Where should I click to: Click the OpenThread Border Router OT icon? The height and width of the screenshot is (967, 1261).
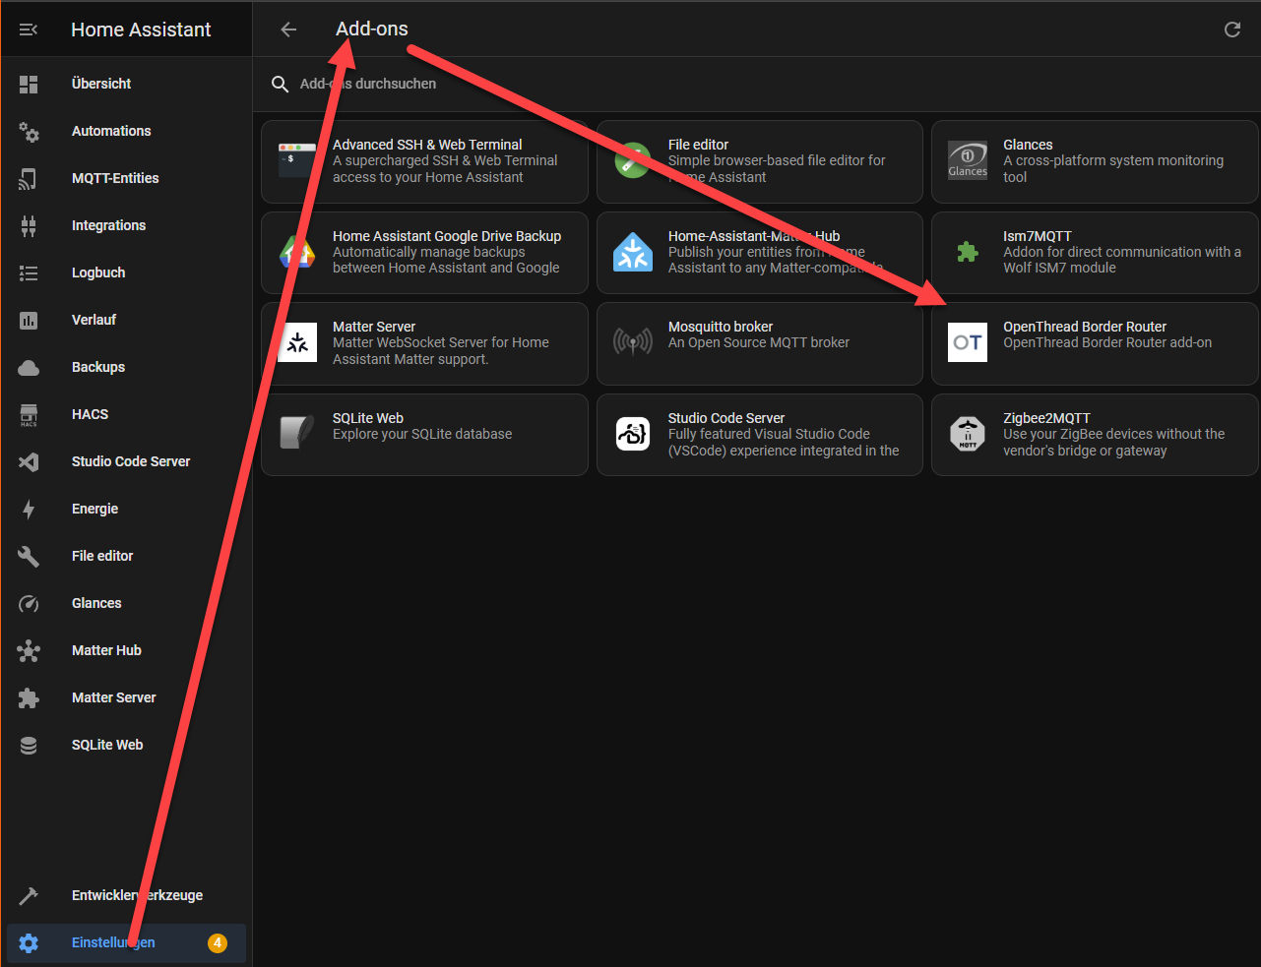(967, 342)
